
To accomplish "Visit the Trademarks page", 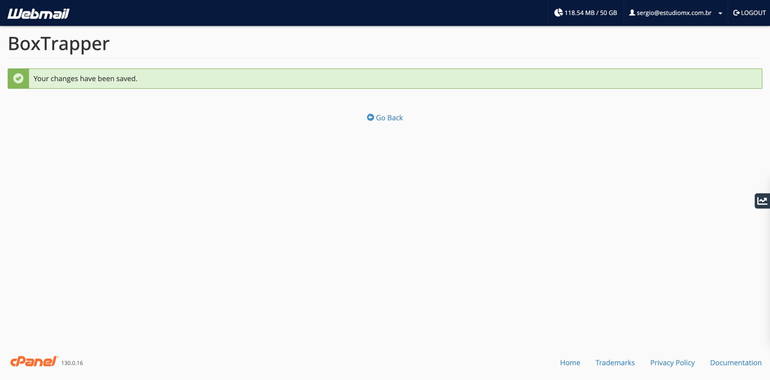I will point(615,362).
